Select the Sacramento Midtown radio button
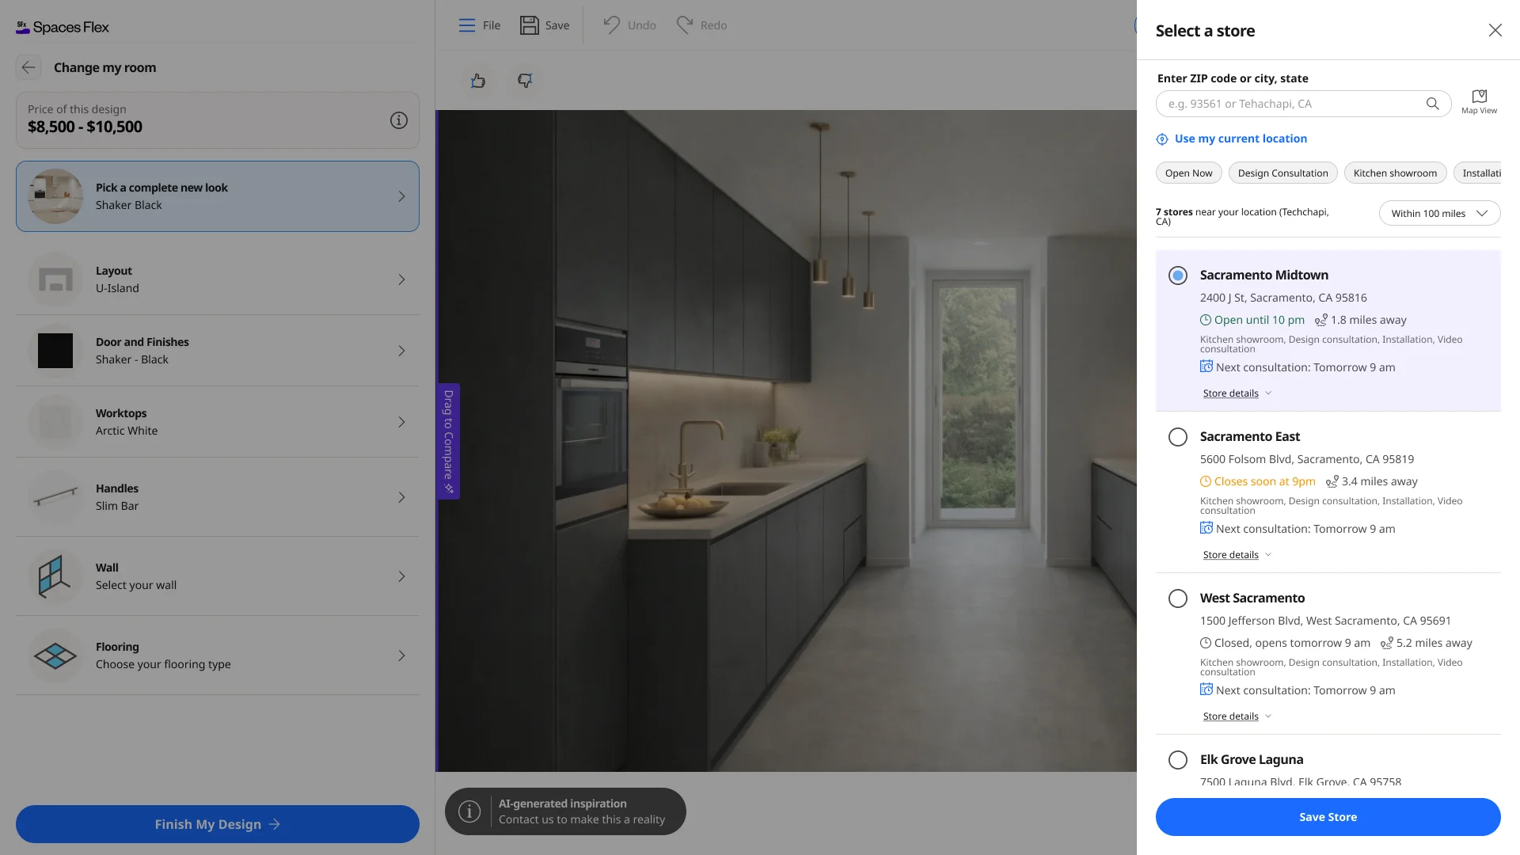1520x855 pixels. (1178, 275)
